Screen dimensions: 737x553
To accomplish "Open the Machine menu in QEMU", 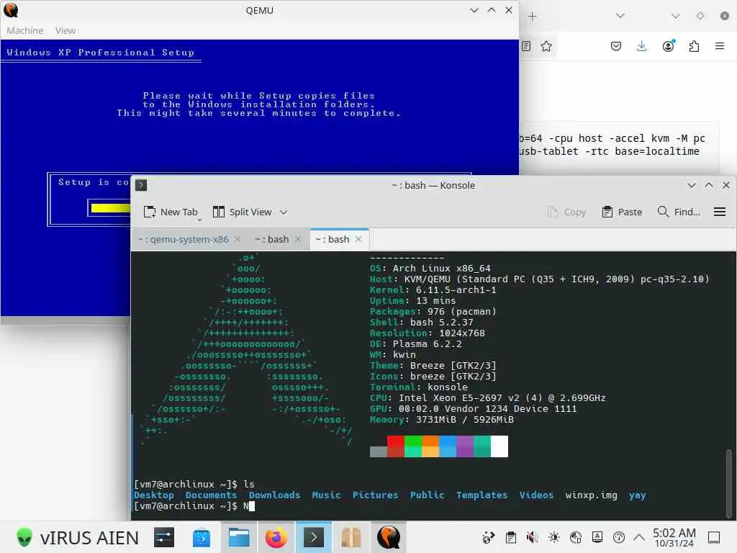I will pyautogui.click(x=25, y=30).
